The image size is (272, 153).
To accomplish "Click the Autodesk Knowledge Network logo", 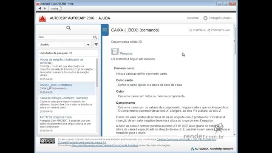I will point(212,149).
